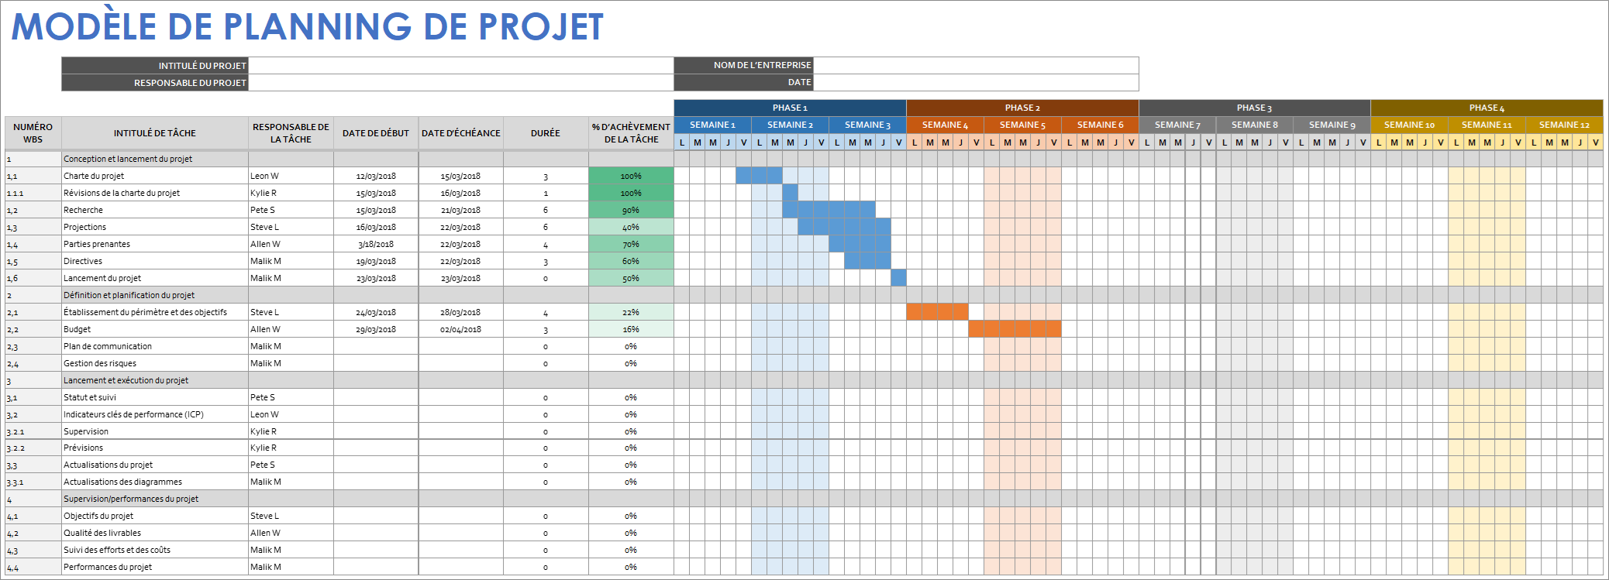Select the PHASE 1 header
1609x580 pixels.
point(790,108)
